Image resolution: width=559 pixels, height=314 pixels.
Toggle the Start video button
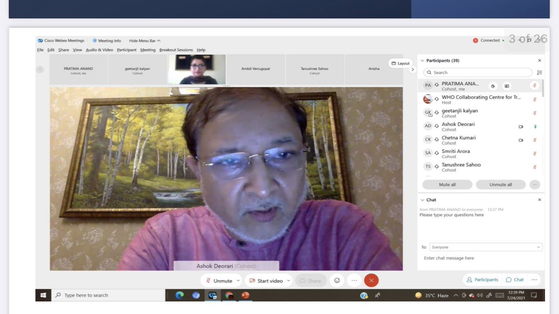(266, 281)
